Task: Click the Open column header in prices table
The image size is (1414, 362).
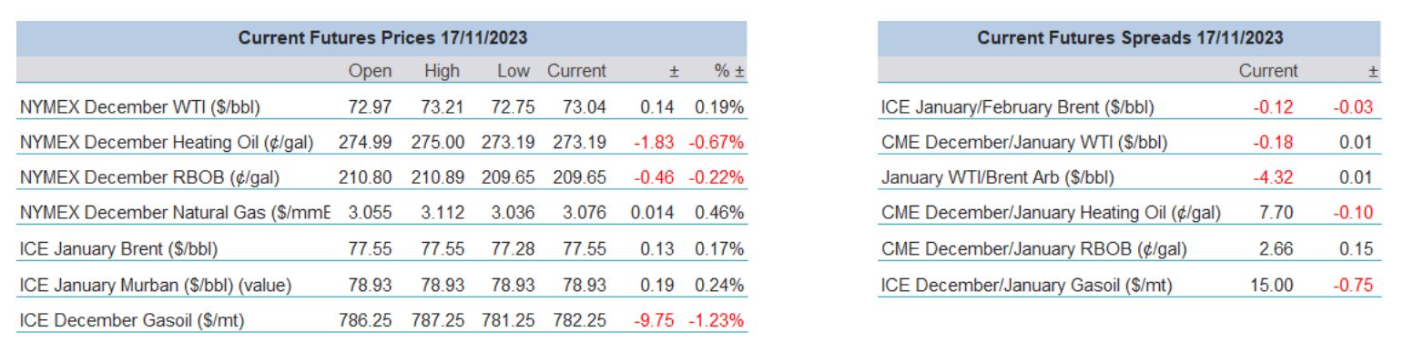Action: click(370, 71)
